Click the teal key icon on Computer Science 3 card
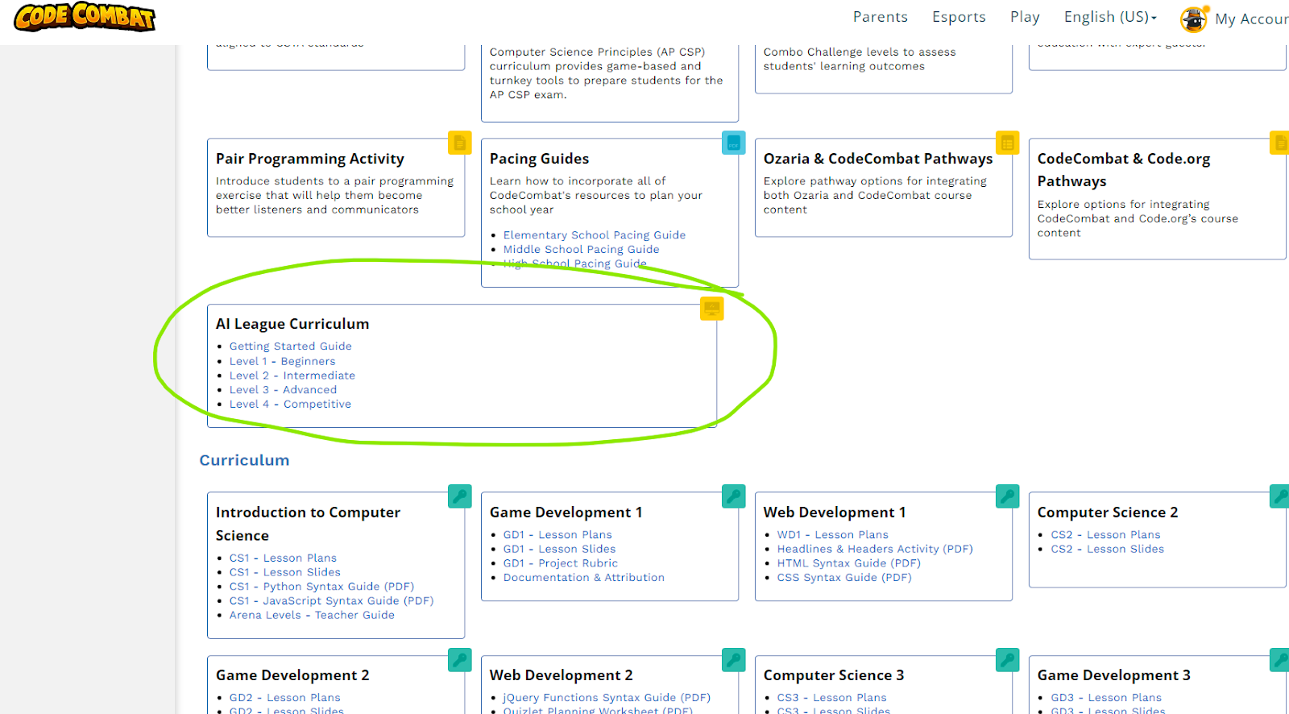 (x=1007, y=660)
